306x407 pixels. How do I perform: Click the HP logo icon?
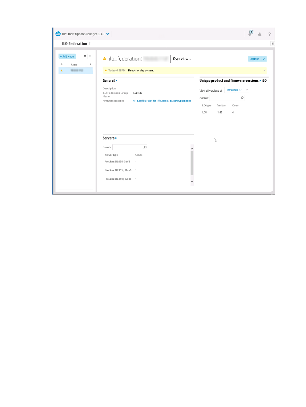click(x=58, y=34)
